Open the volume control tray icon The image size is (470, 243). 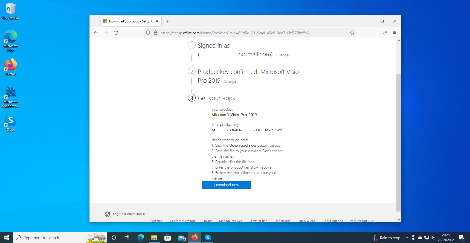(433, 238)
